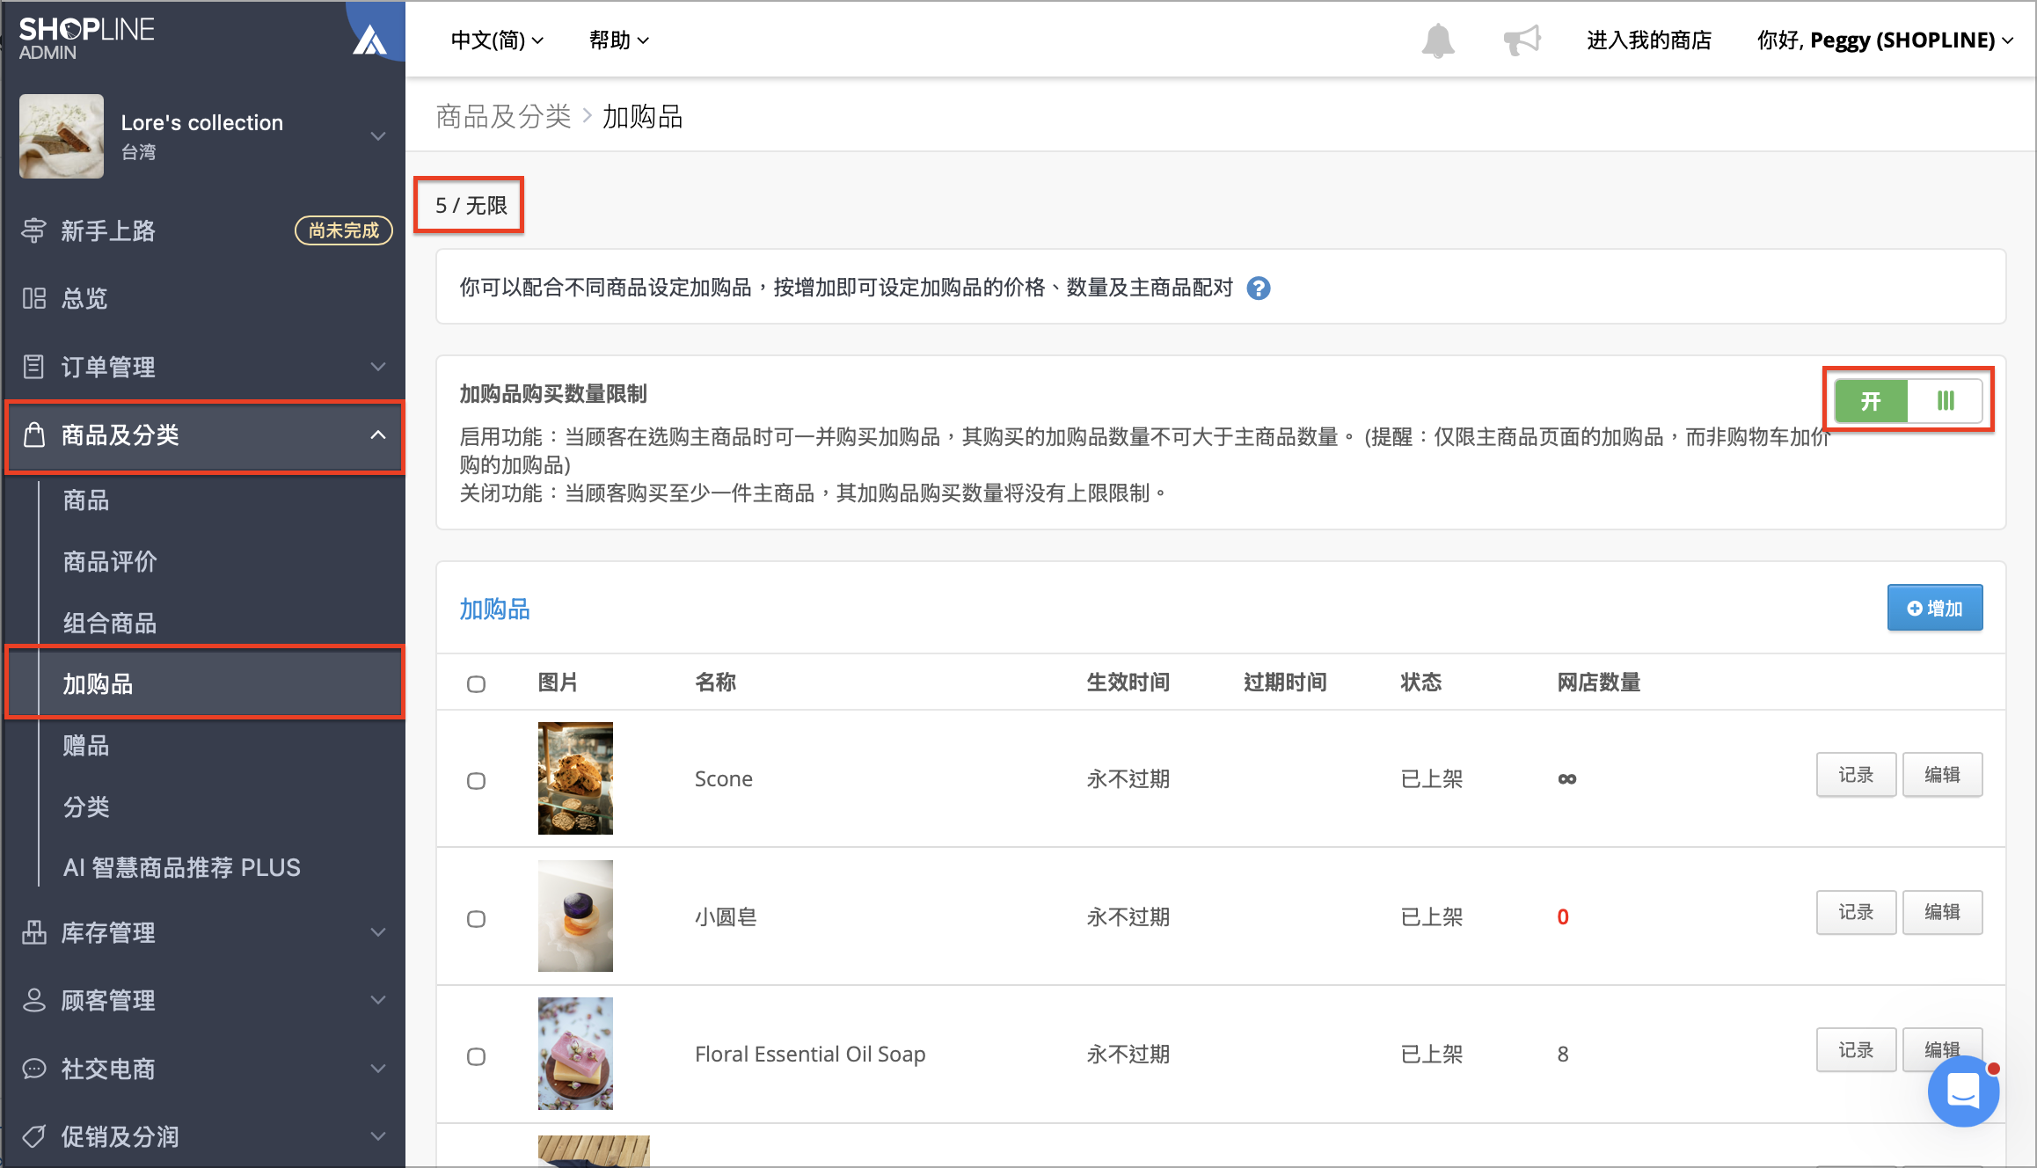Click the megaphone announcements icon
The width and height of the screenshot is (2037, 1168).
pyautogui.click(x=1522, y=40)
